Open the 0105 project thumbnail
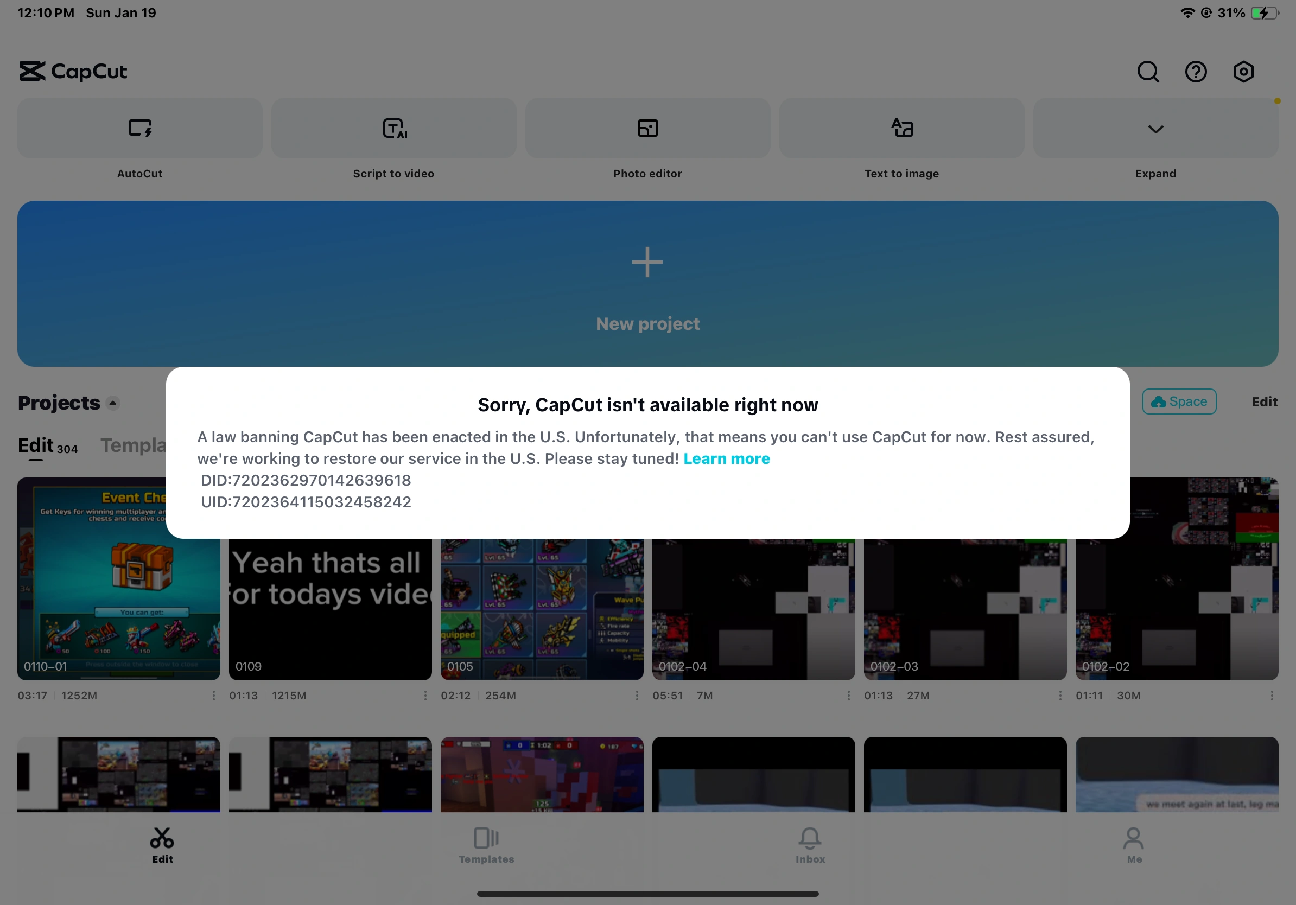Viewport: 1296px width, 905px height. (x=542, y=609)
